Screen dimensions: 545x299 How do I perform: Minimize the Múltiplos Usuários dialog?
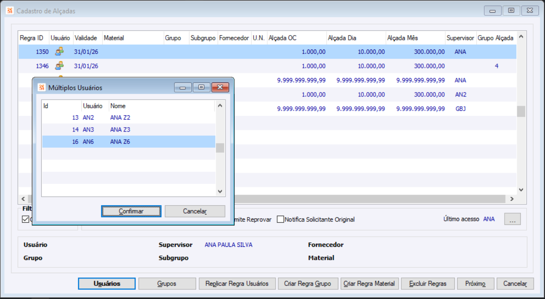coord(183,87)
